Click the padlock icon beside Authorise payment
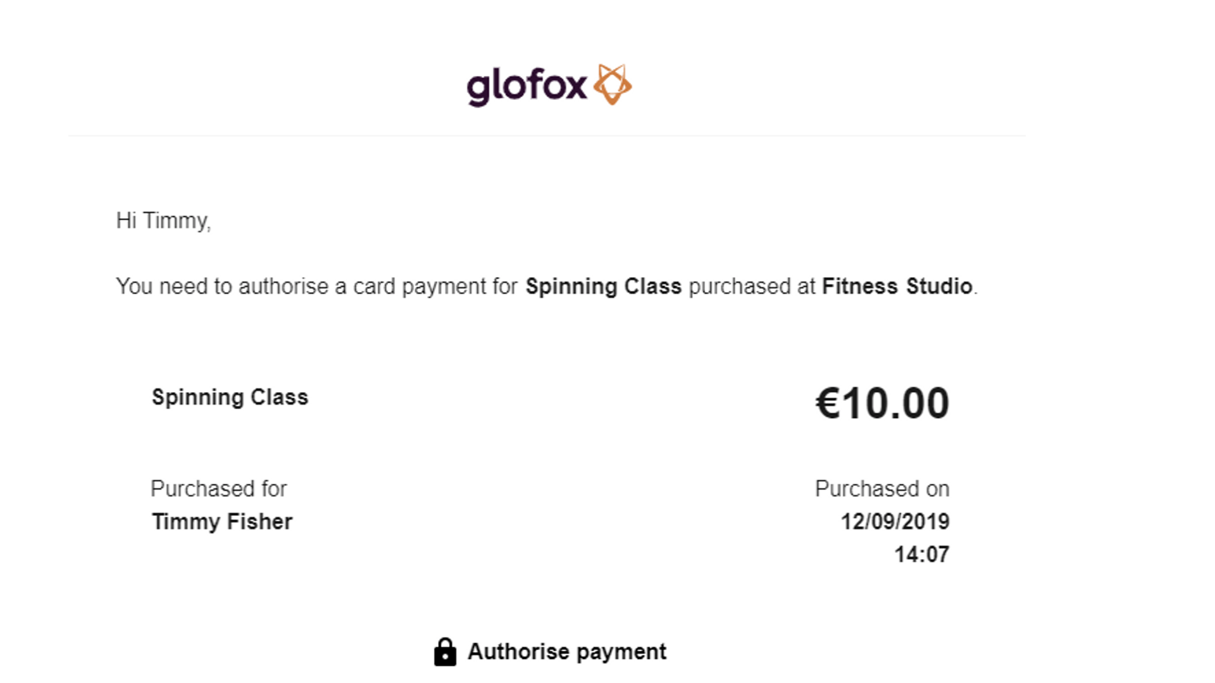This screenshot has width=1215, height=683. (x=445, y=652)
